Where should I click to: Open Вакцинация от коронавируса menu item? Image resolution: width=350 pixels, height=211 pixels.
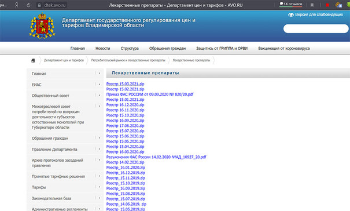tap(284, 48)
